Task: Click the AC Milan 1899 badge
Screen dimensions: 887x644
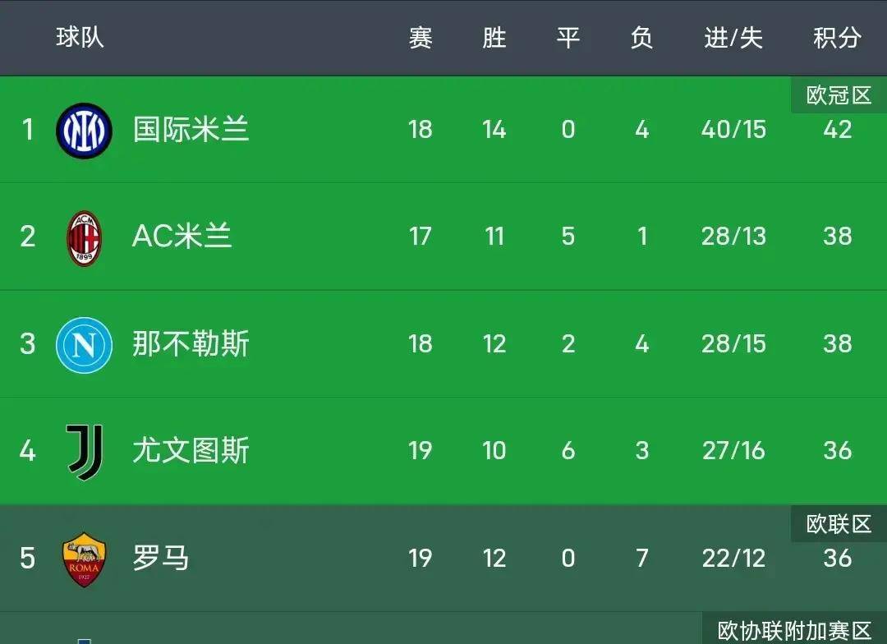Action: 83,237
